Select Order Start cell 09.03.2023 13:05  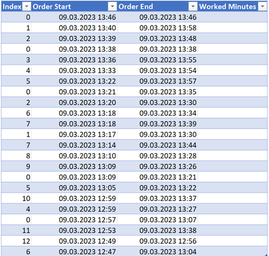74,187
